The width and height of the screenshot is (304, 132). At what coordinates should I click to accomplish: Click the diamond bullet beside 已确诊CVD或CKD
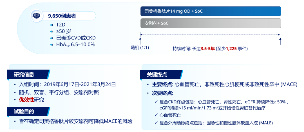click(51, 38)
